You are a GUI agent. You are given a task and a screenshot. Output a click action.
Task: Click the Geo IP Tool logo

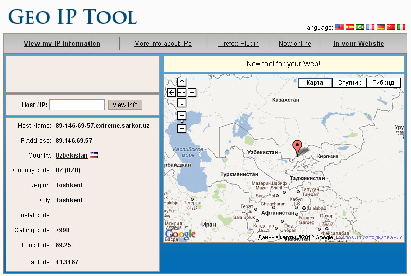click(x=73, y=16)
